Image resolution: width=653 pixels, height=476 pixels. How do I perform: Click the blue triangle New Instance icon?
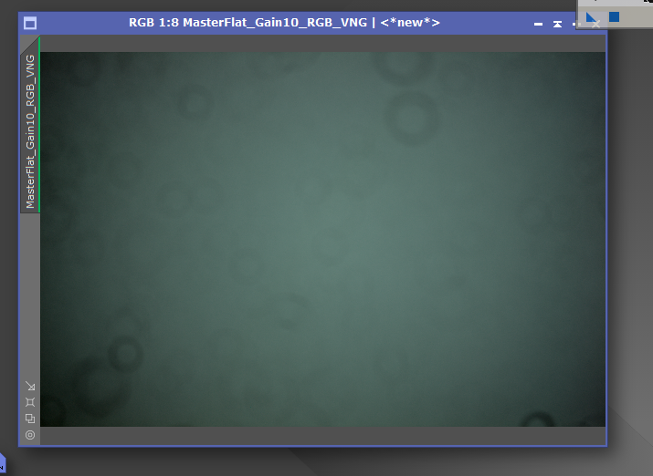pyautogui.click(x=591, y=17)
